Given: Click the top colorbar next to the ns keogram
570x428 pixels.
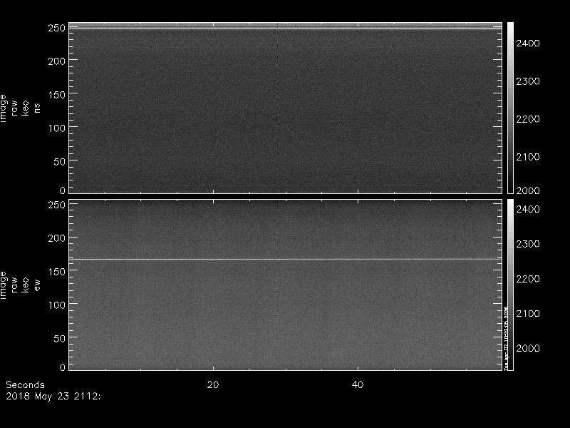Looking at the screenshot, I should (510, 107).
